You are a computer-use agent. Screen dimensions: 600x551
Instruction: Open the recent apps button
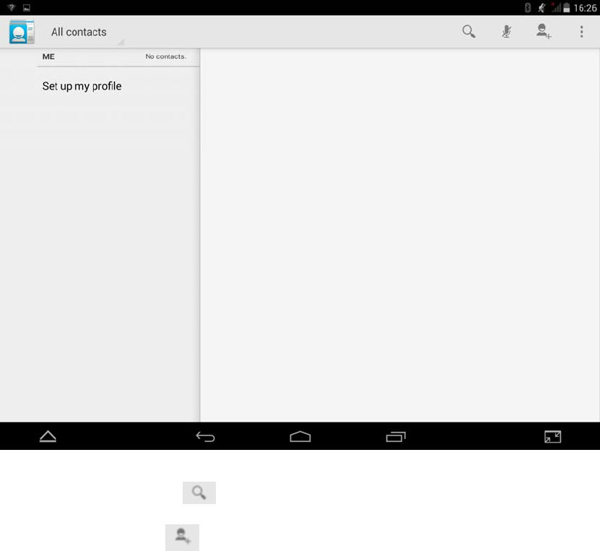[x=396, y=436]
